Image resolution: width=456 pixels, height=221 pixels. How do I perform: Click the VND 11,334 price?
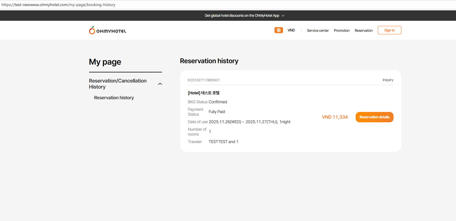click(x=335, y=117)
